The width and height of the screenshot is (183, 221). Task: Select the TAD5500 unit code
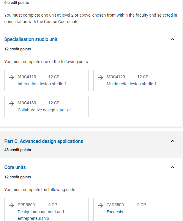pyautogui.click(x=115, y=205)
